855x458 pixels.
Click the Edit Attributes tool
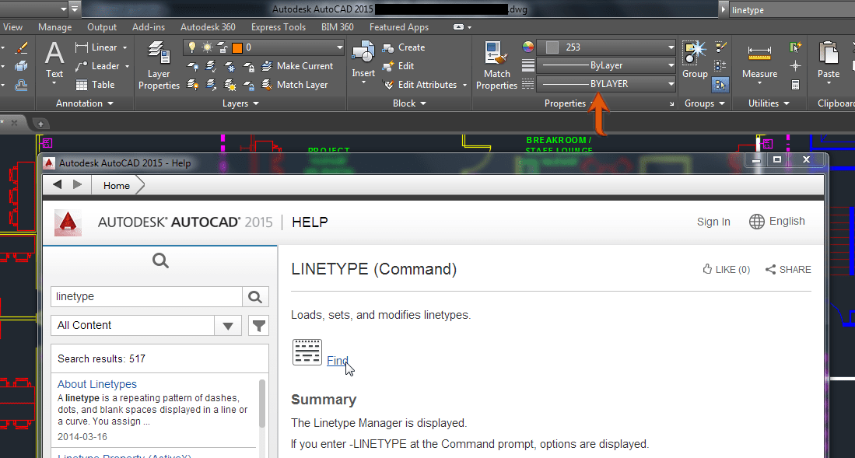coord(421,85)
